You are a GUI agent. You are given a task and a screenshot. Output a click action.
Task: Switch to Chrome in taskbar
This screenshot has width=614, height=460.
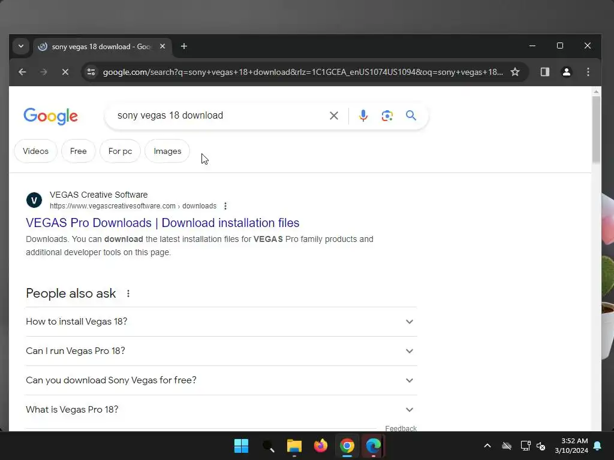point(347,446)
